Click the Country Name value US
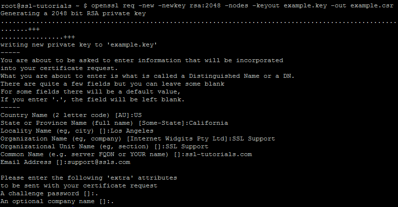Viewport: 398px width, 207px height. click(138, 115)
